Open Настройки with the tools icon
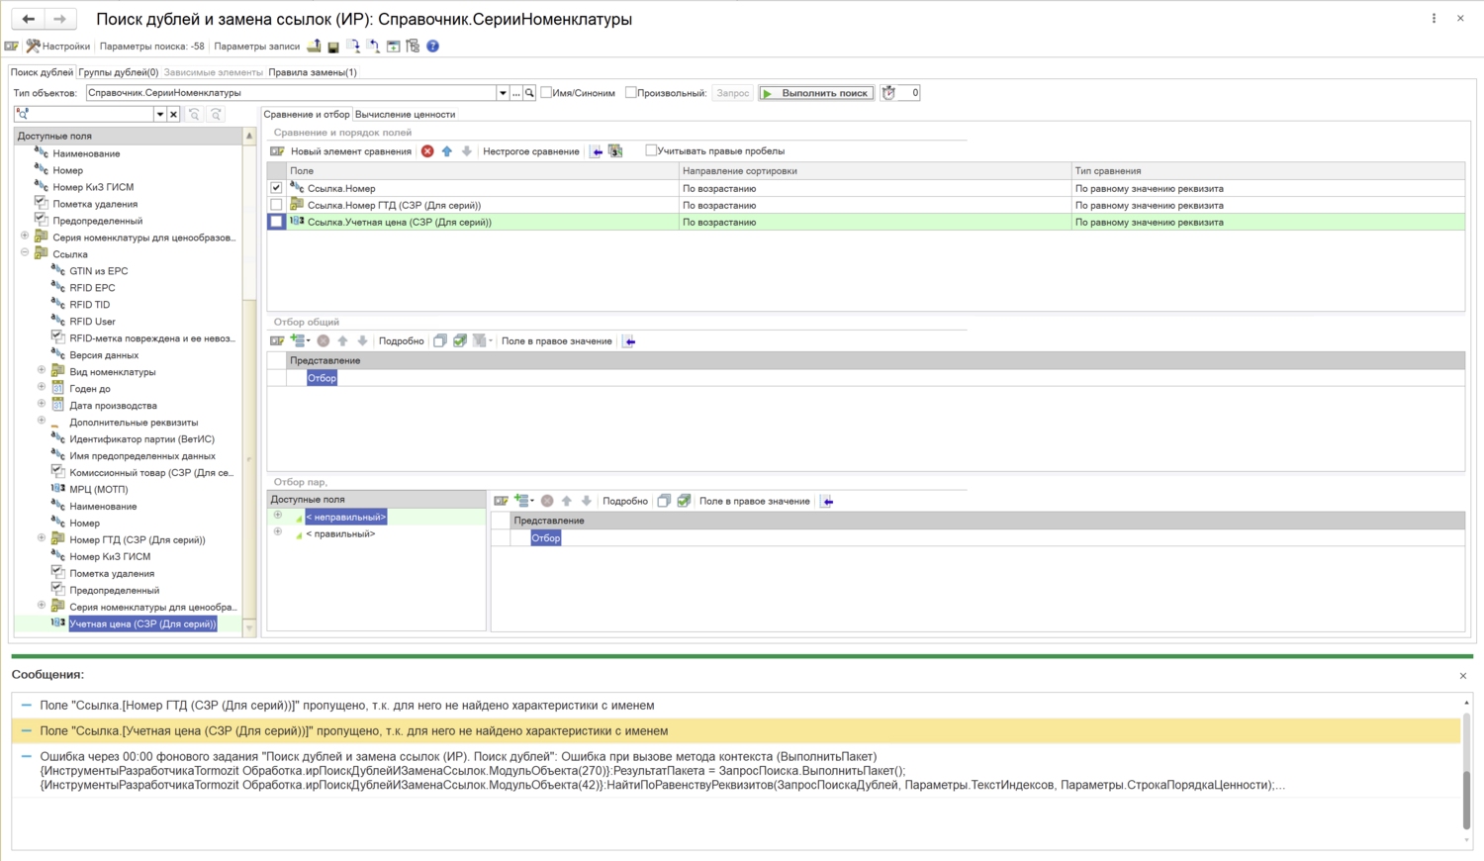 58,47
